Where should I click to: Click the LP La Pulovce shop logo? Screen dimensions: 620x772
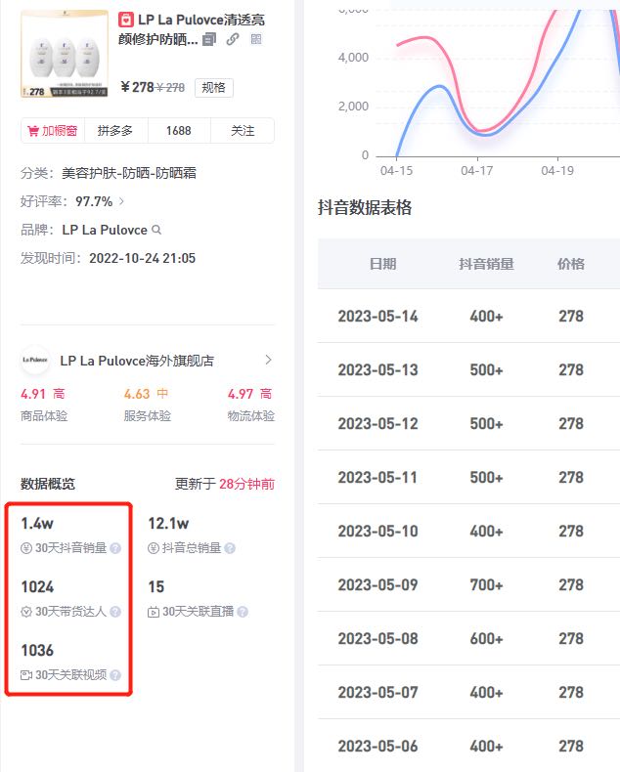(35, 360)
